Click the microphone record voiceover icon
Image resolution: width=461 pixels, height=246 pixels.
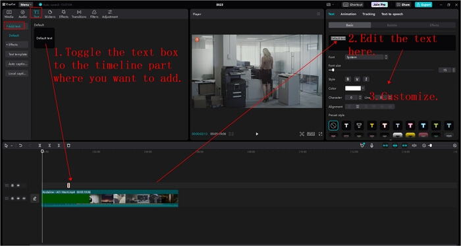point(371,145)
